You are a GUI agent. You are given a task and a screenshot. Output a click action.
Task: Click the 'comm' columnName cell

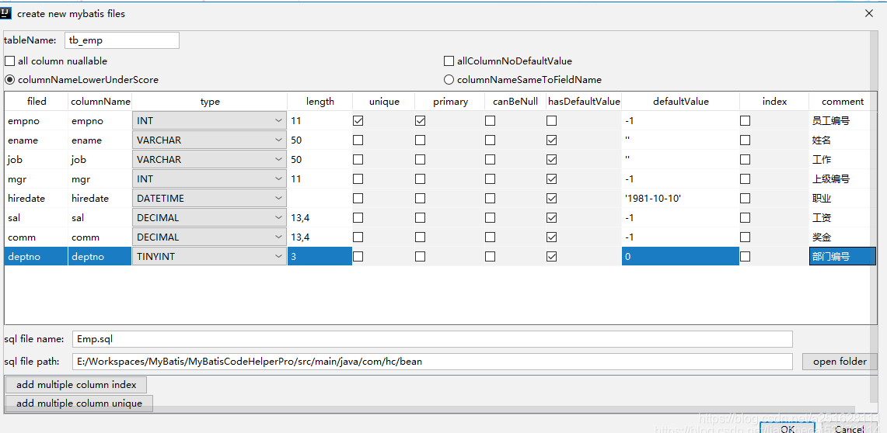(100, 237)
